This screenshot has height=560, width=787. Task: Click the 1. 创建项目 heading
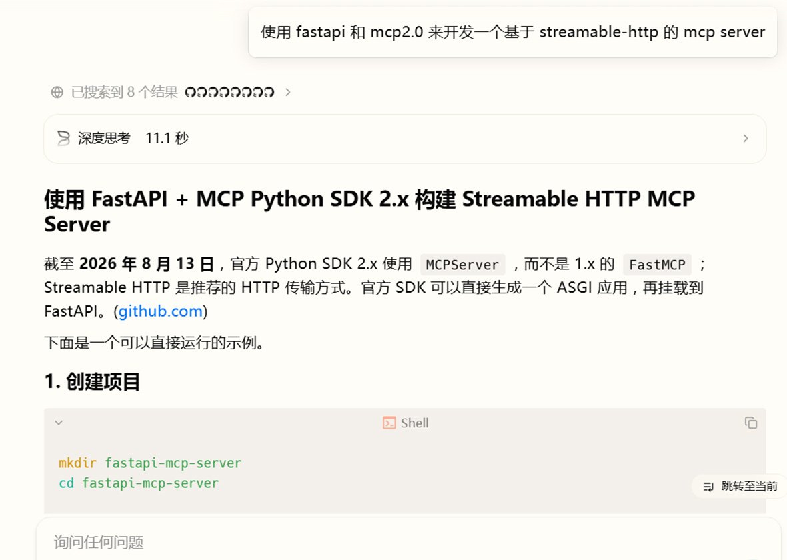click(x=92, y=382)
